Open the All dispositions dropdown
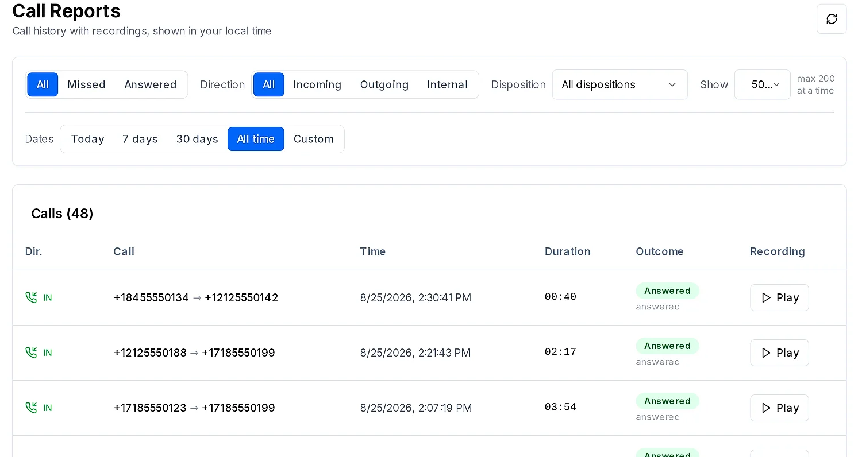 [x=619, y=84]
